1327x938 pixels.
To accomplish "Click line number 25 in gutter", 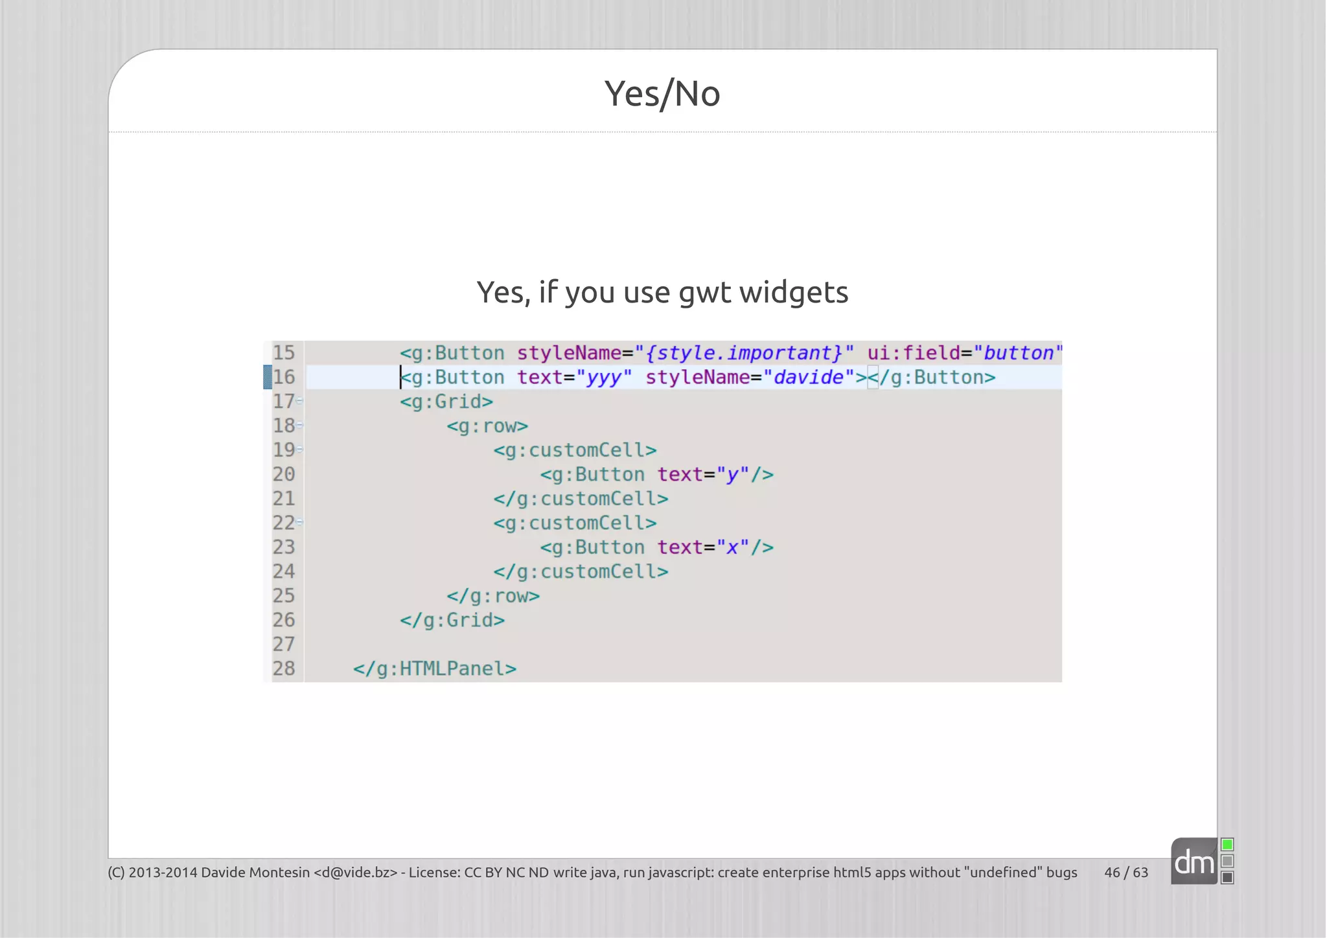I will pyautogui.click(x=284, y=596).
